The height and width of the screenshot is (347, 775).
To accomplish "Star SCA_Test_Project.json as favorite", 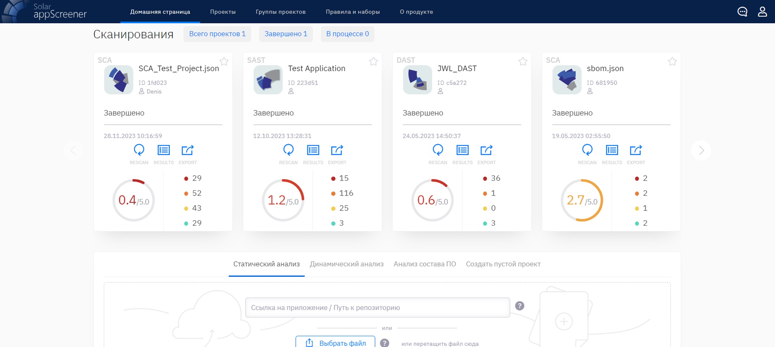I will click(224, 61).
